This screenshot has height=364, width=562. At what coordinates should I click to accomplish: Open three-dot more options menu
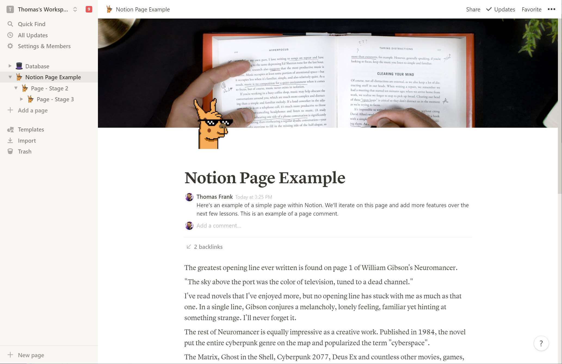[551, 9]
